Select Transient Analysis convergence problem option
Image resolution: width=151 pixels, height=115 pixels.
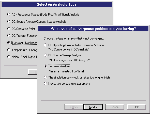coord(45,66)
